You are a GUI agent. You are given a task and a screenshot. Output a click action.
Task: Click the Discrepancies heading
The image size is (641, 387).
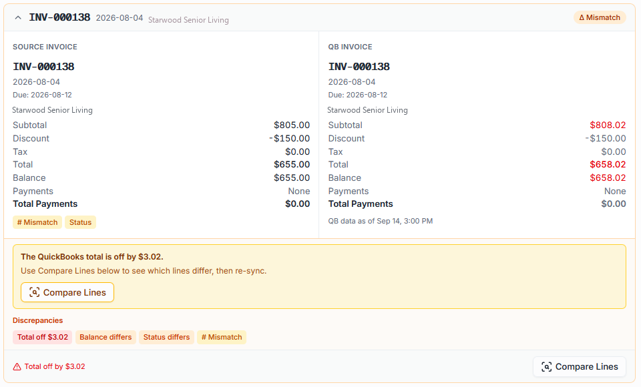[x=37, y=320]
